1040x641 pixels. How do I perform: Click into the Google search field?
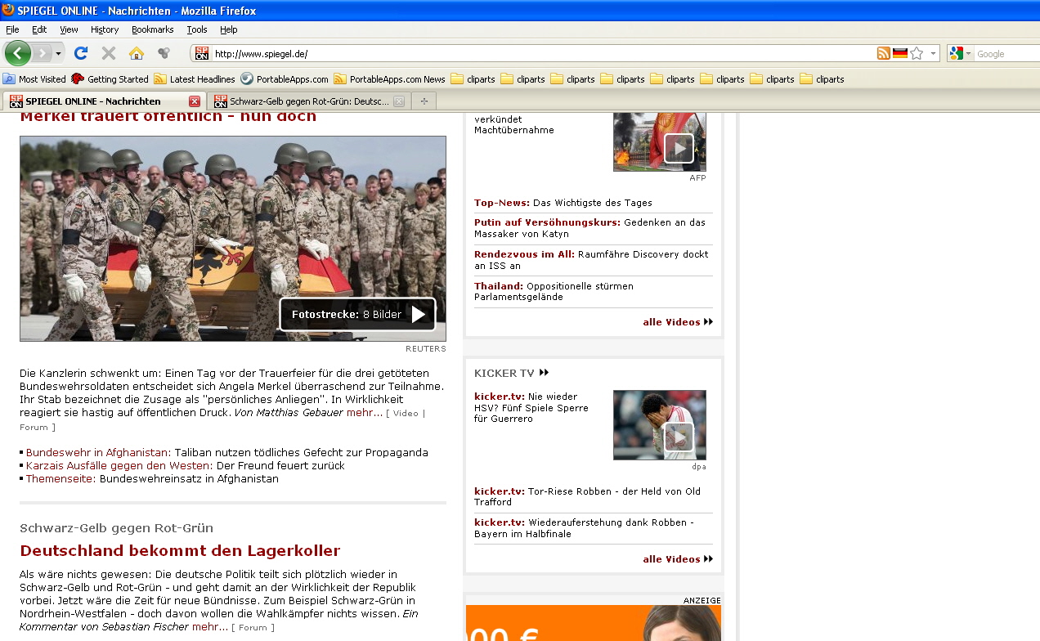(1006, 54)
